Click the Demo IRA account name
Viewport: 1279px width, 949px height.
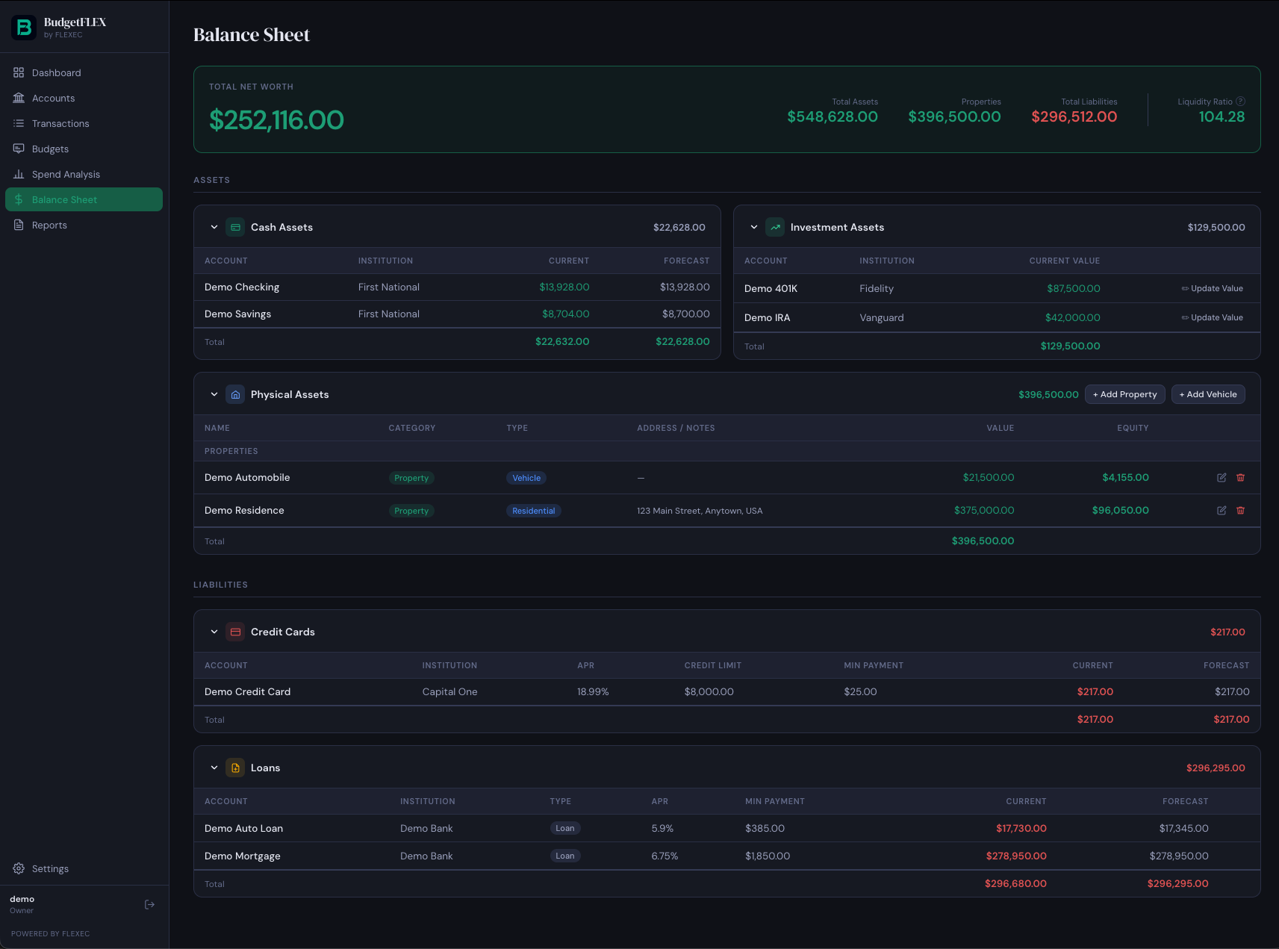(x=767, y=317)
